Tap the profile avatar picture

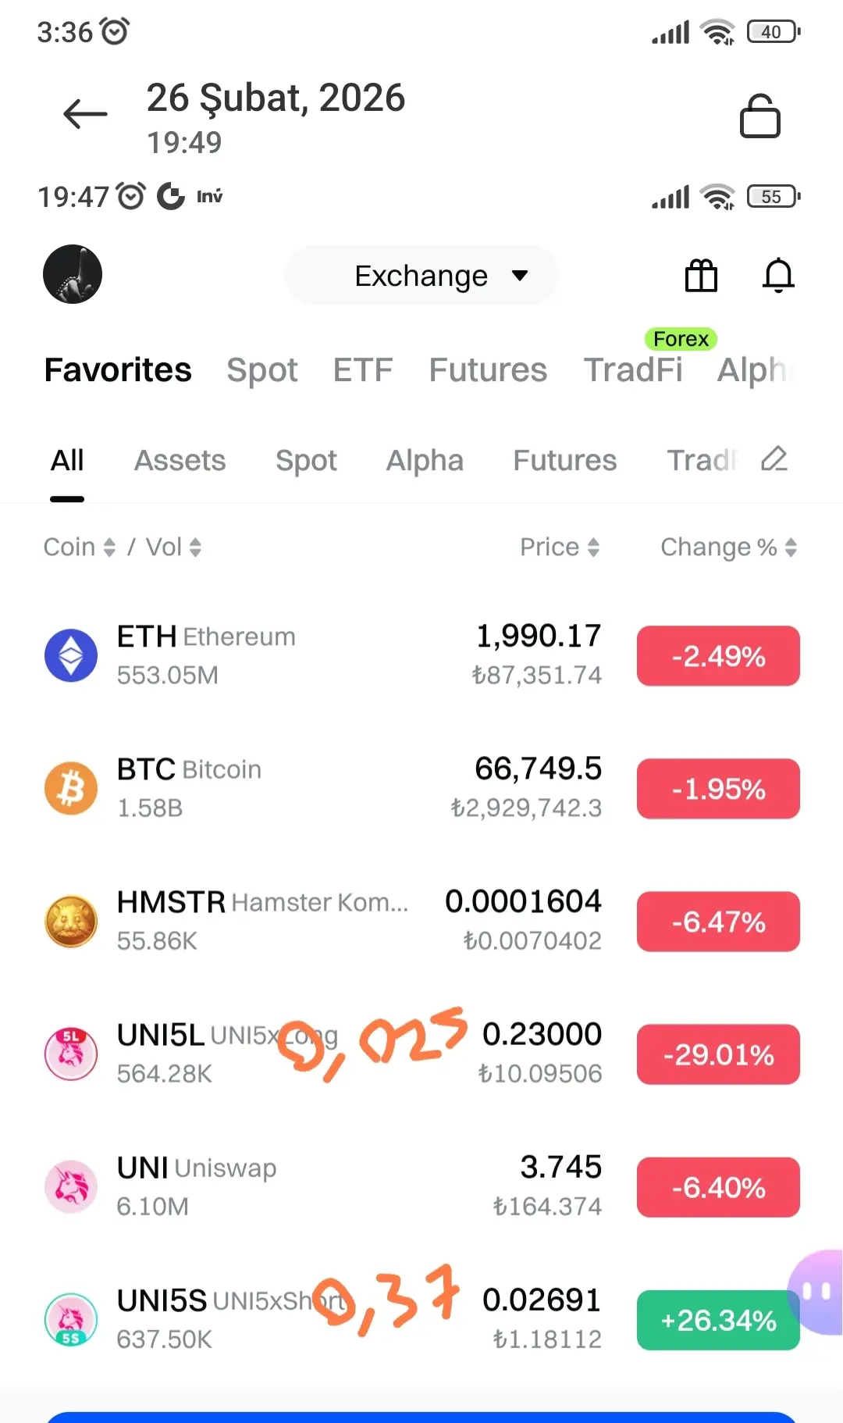[x=73, y=274]
